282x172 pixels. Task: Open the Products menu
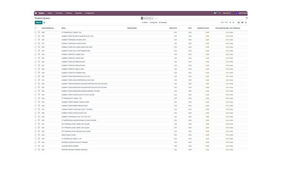pos(69,13)
